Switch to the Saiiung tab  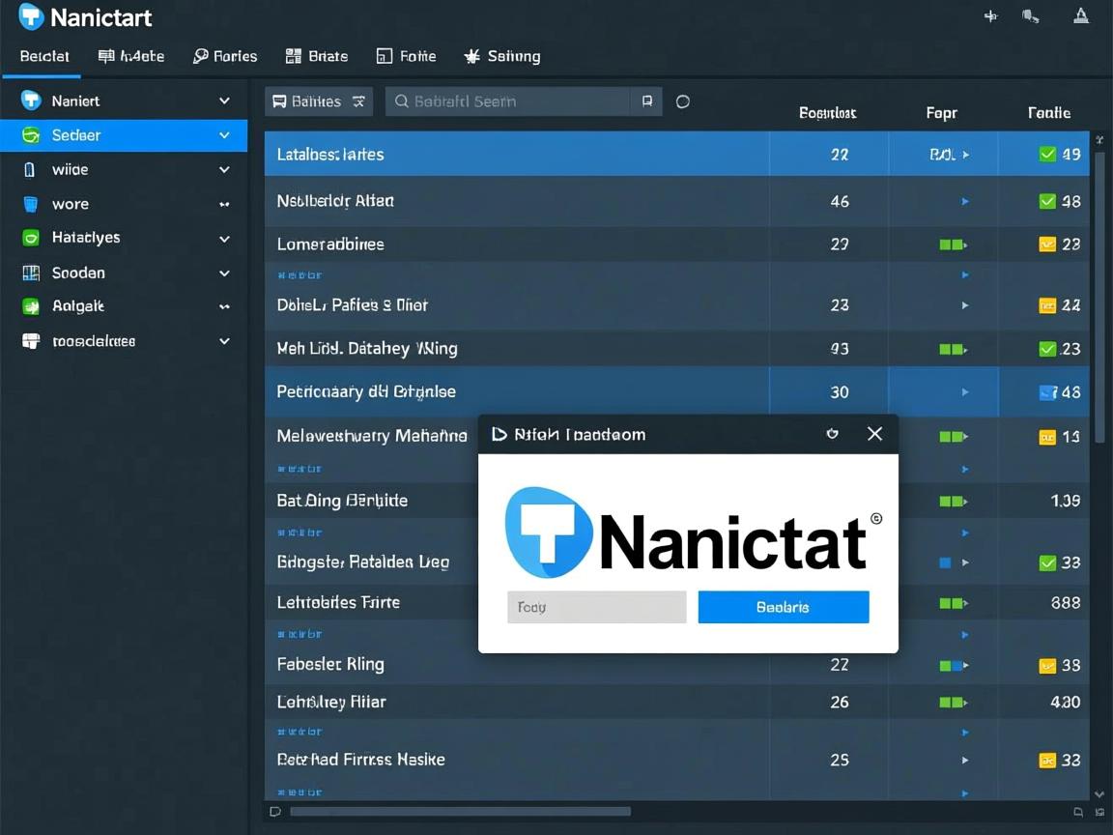click(502, 56)
